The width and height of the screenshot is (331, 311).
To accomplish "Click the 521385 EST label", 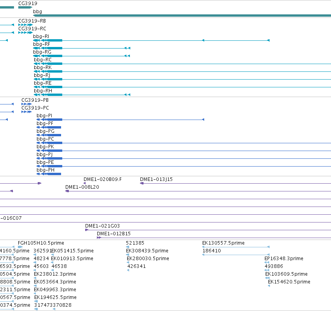I will point(135,243).
